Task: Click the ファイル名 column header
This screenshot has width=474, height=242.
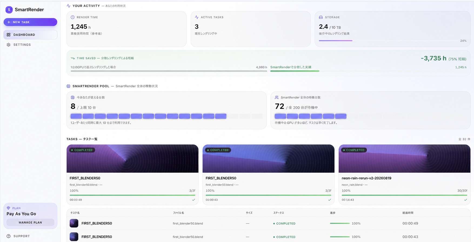Action: [178, 213]
